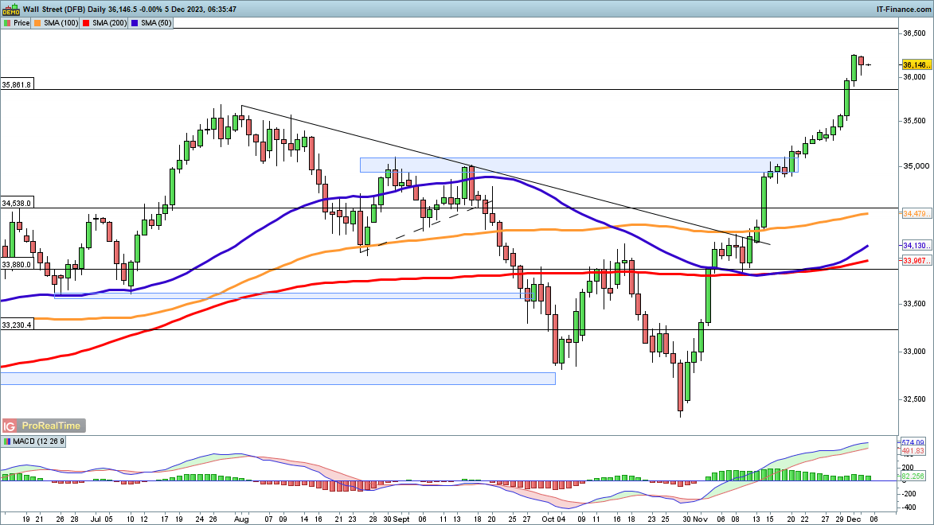The width and height of the screenshot is (934, 525).
Task: Click the MACD signal value tag 491.83
Action: tap(913, 451)
